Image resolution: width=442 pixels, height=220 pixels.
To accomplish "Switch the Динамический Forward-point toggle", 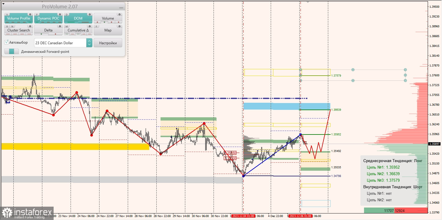I will coord(12,51).
